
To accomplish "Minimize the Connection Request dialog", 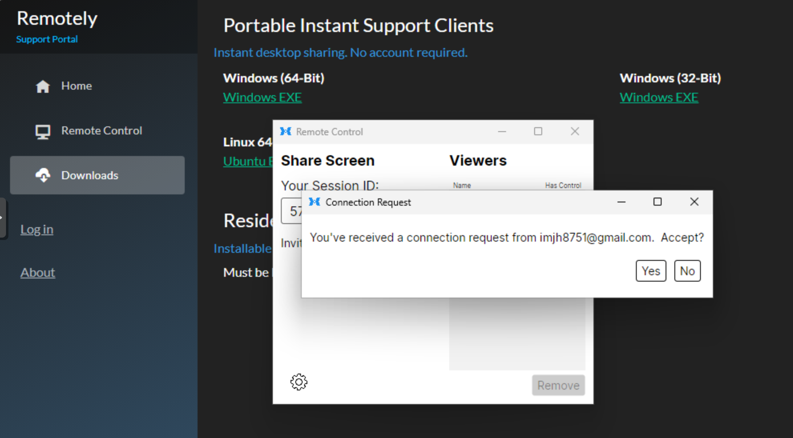I will (x=621, y=202).
